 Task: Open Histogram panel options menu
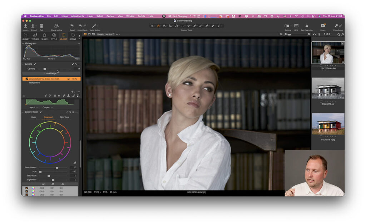(79, 43)
